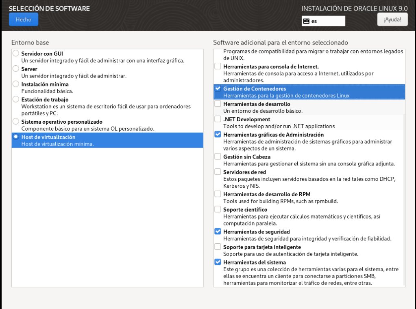416x309 pixels.
Task: Enable Herramientas para consola de Internet
Action: coord(218,67)
